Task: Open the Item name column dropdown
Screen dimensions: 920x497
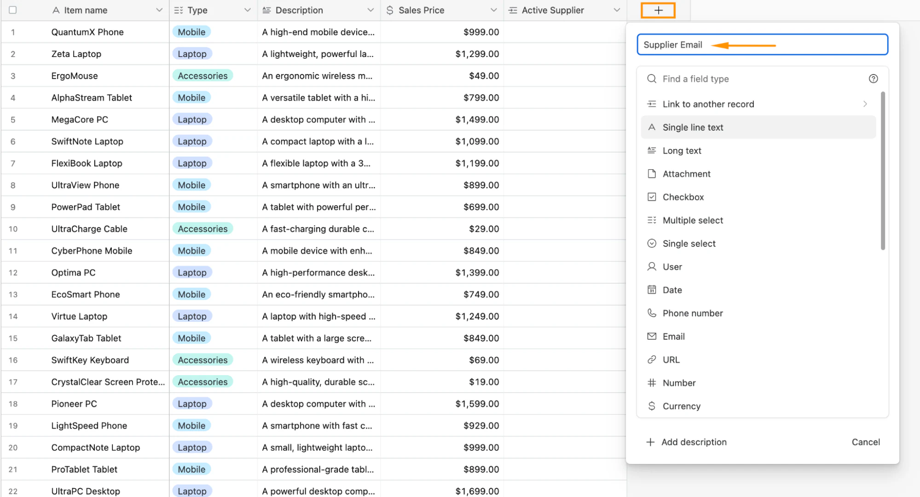Action: coord(159,10)
